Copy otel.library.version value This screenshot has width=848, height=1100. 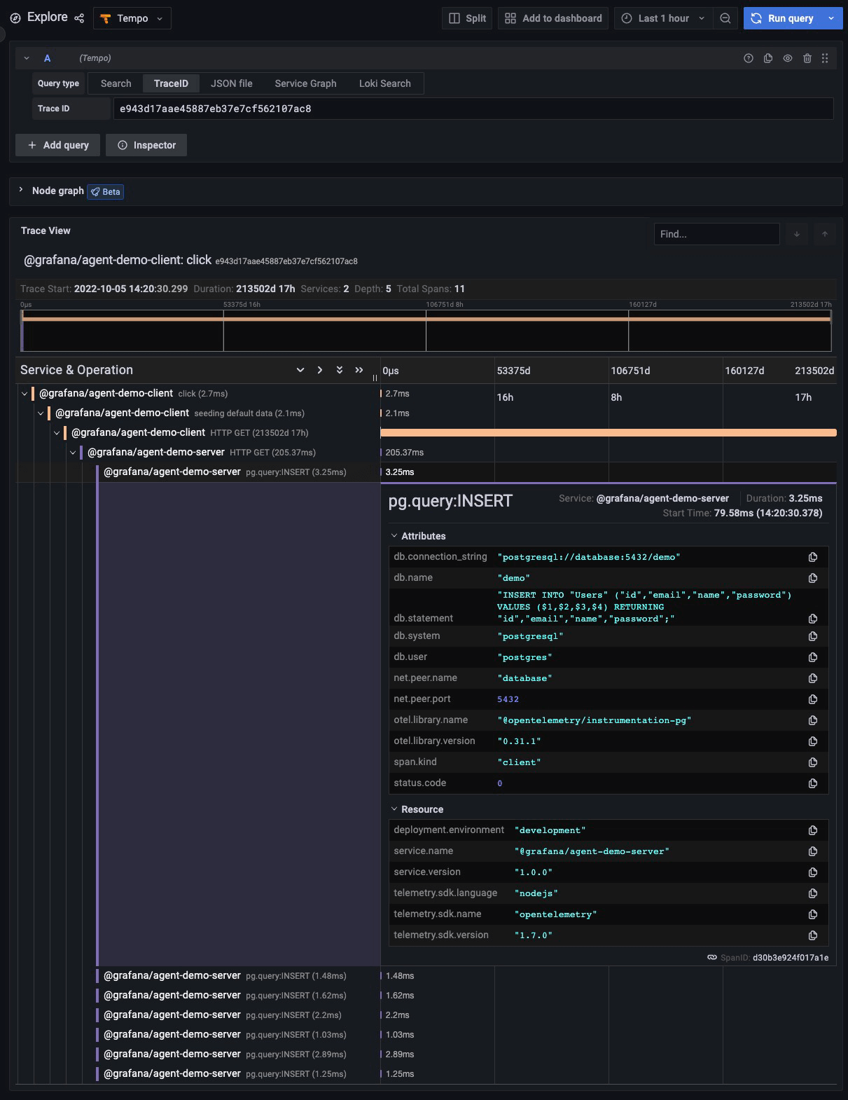click(813, 741)
